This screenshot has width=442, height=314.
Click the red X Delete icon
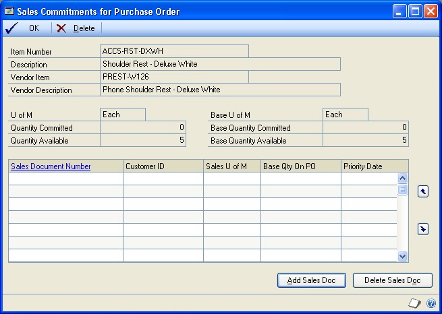tap(61, 28)
